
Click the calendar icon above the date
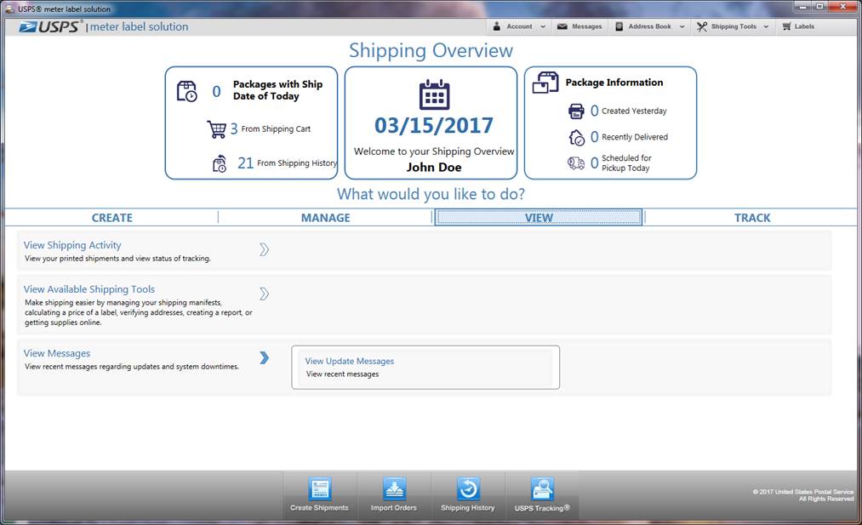click(434, 94)
